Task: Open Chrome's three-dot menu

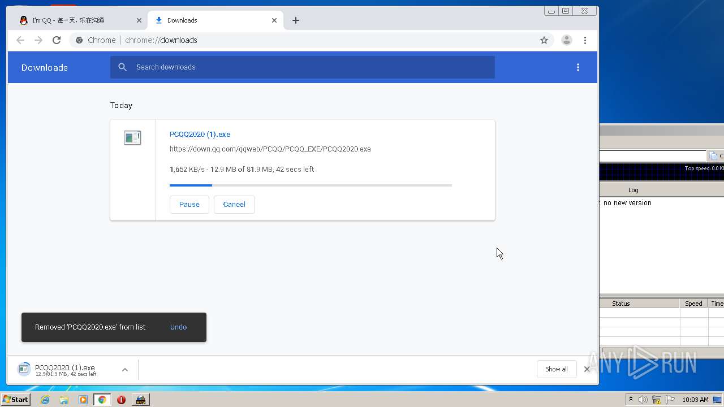Action: [x=585, y=40]
